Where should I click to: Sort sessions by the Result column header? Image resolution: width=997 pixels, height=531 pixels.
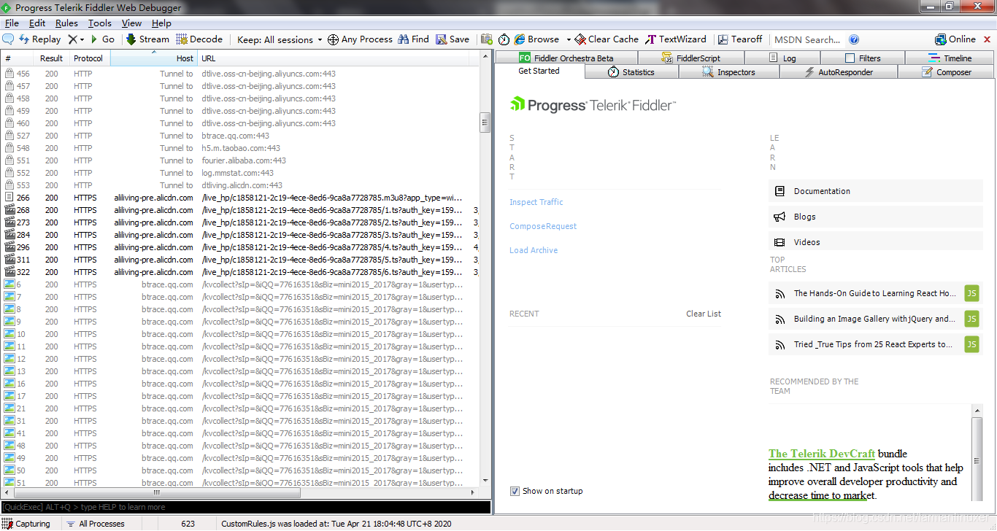tap(52, 58)
